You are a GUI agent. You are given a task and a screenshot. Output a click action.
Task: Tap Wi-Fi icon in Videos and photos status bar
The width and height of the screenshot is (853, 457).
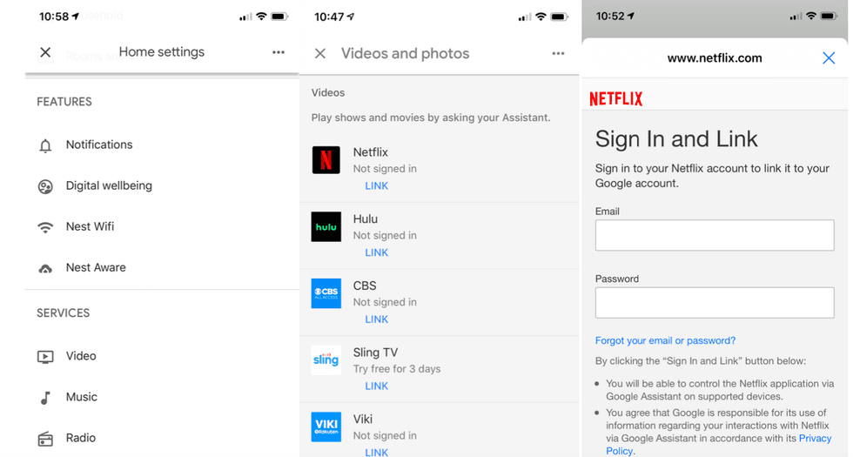541,17
